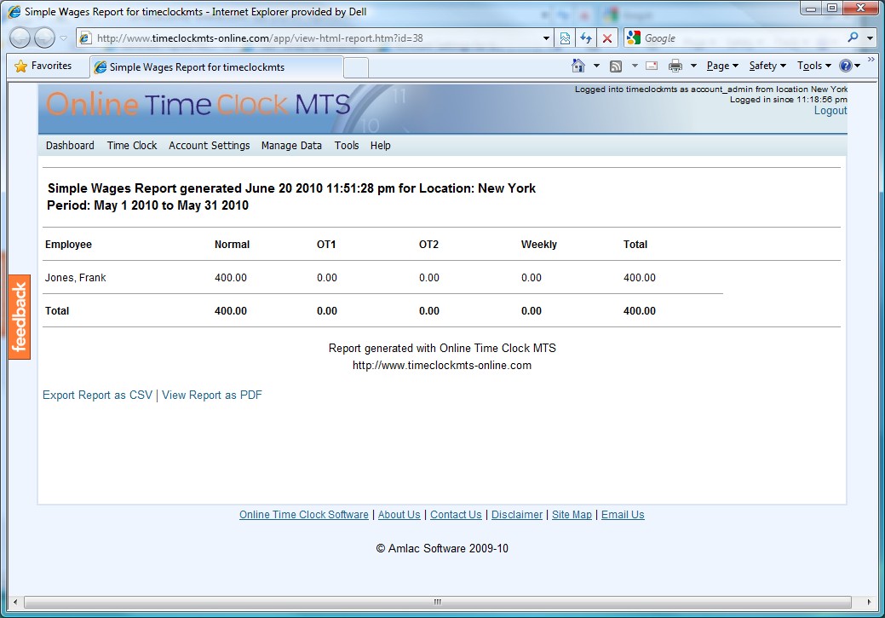Open the Online Time Clock Software footer link
The height and width of the screenshot is (618, 885).
(303, 515)
